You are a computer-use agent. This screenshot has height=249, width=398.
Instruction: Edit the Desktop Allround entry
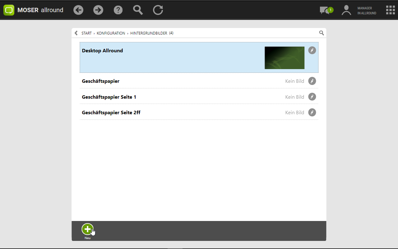(x=312, y=50)
